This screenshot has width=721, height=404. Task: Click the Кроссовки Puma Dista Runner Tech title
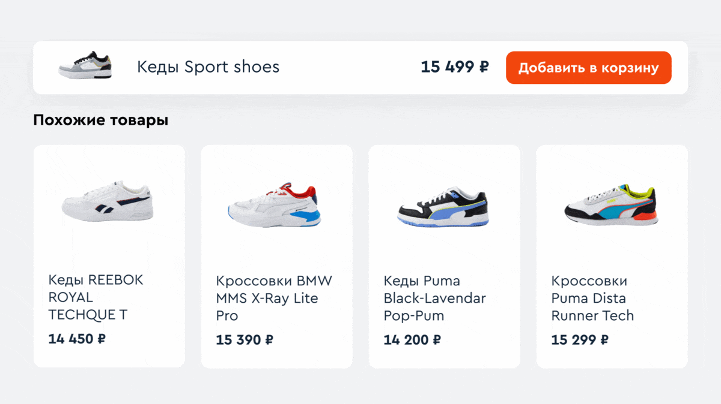pyautogui.click(x=592, y=299)
